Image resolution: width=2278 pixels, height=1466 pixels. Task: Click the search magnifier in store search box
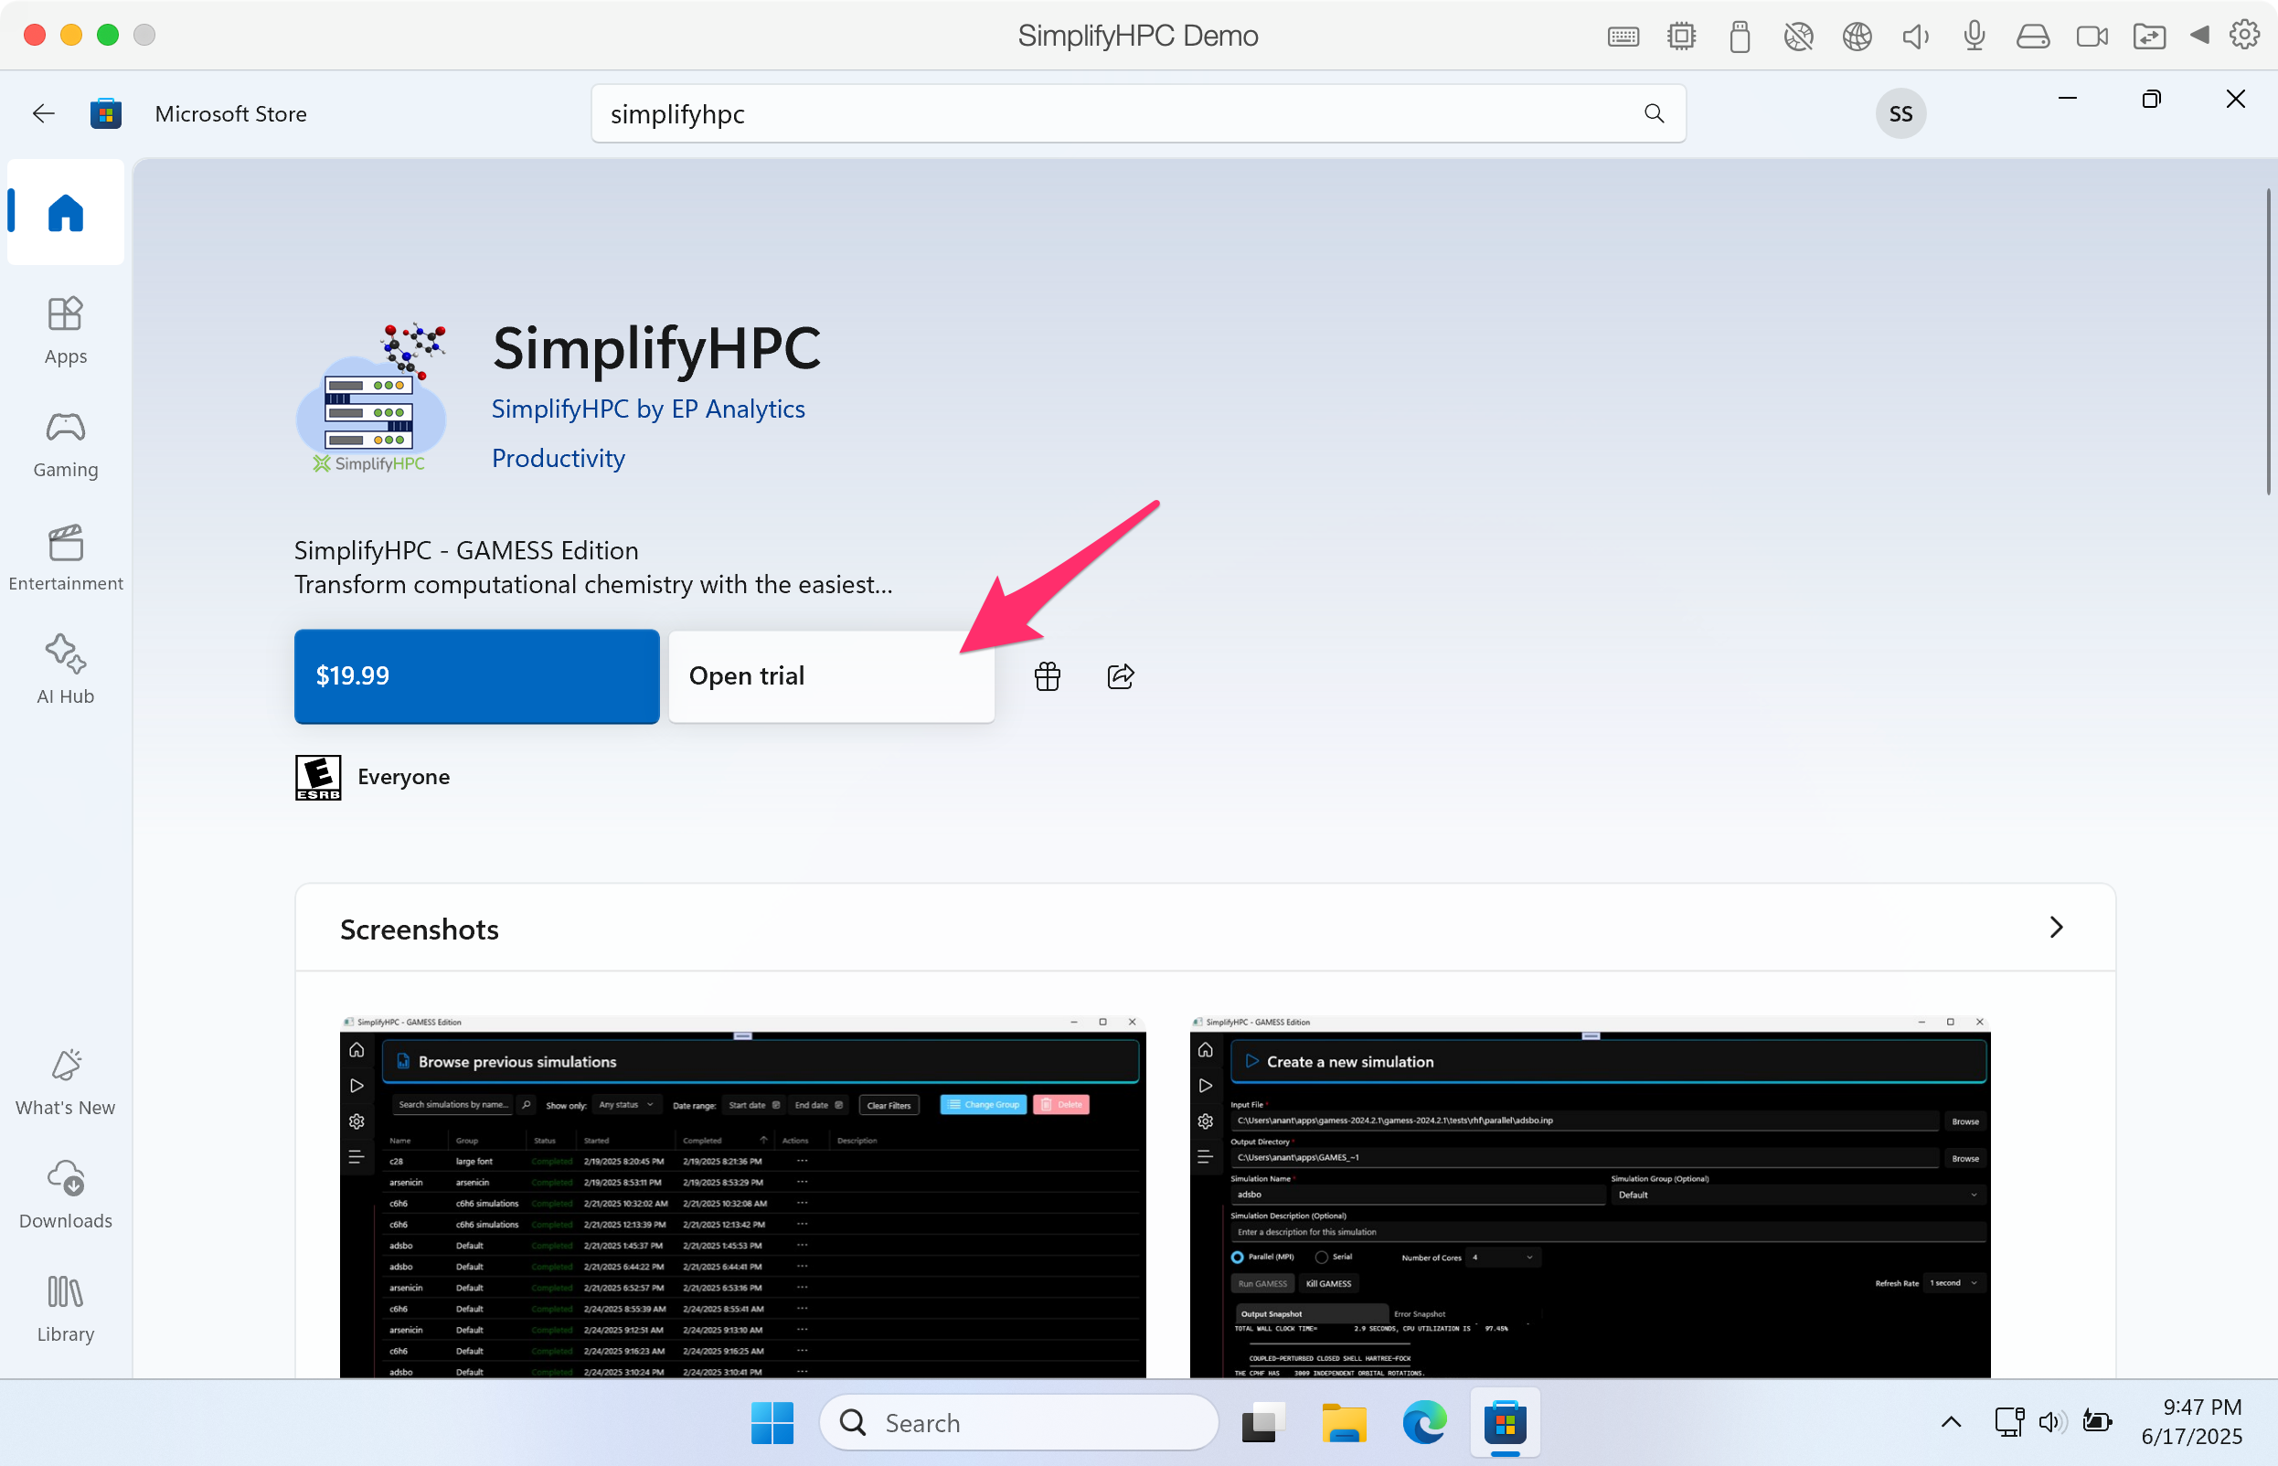pyautogui.click(x=1655, y=113)
